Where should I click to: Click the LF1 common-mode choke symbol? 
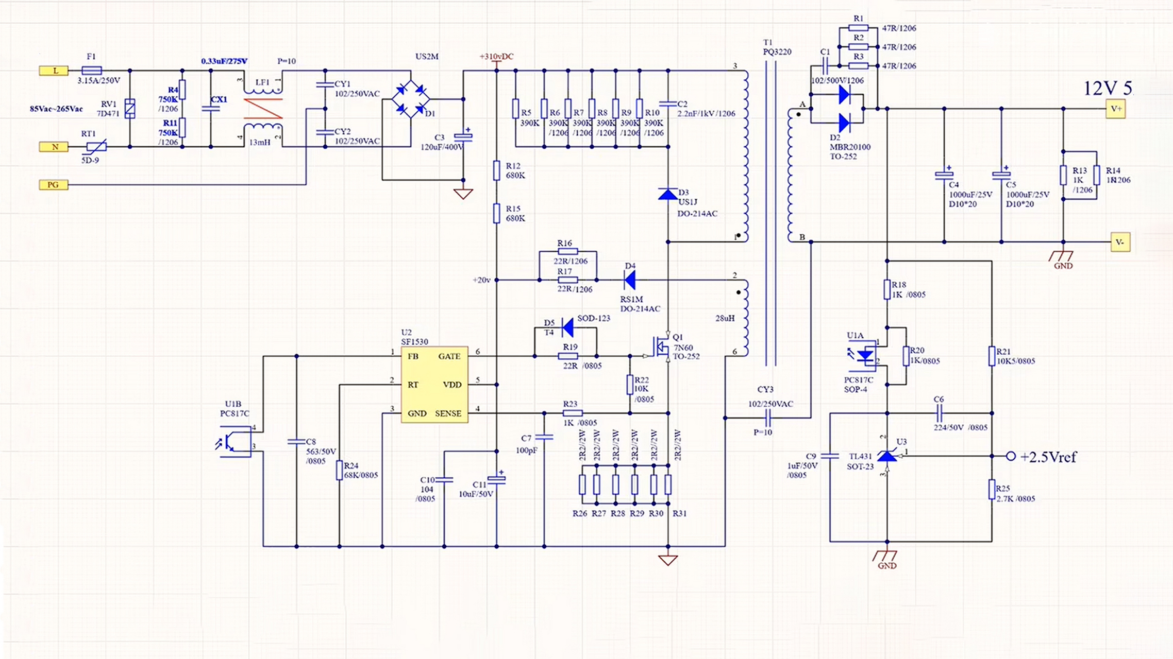point(263,109)
